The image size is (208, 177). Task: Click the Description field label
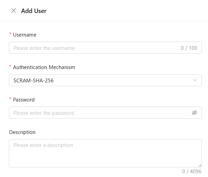point(22,132)
